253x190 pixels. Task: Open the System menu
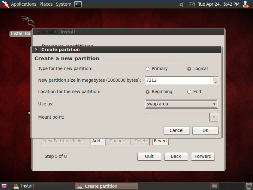pos(63,4)
